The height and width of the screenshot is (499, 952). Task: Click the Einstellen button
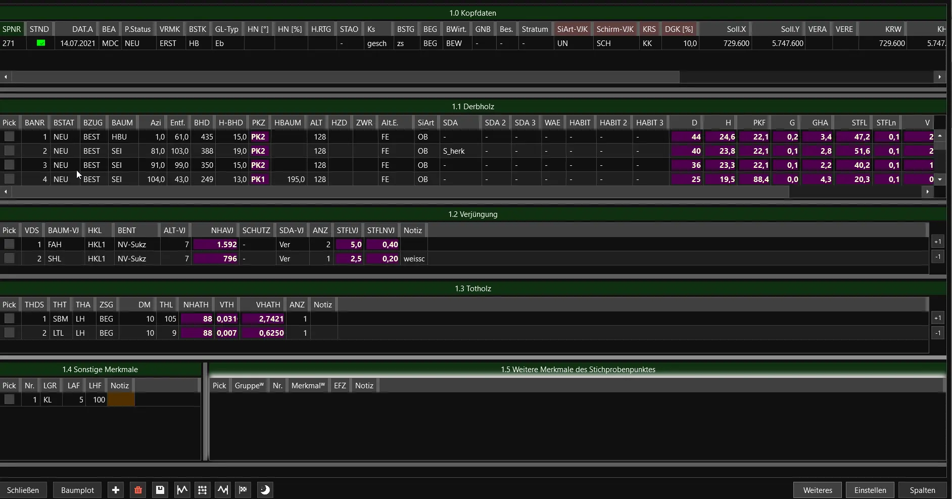pos(870,490)
